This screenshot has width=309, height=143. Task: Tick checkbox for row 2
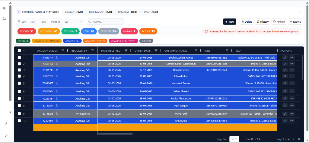click(x=19, y=64)
